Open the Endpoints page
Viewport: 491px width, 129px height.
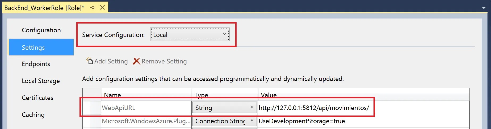pyautogui.click(x=36, y=64)
